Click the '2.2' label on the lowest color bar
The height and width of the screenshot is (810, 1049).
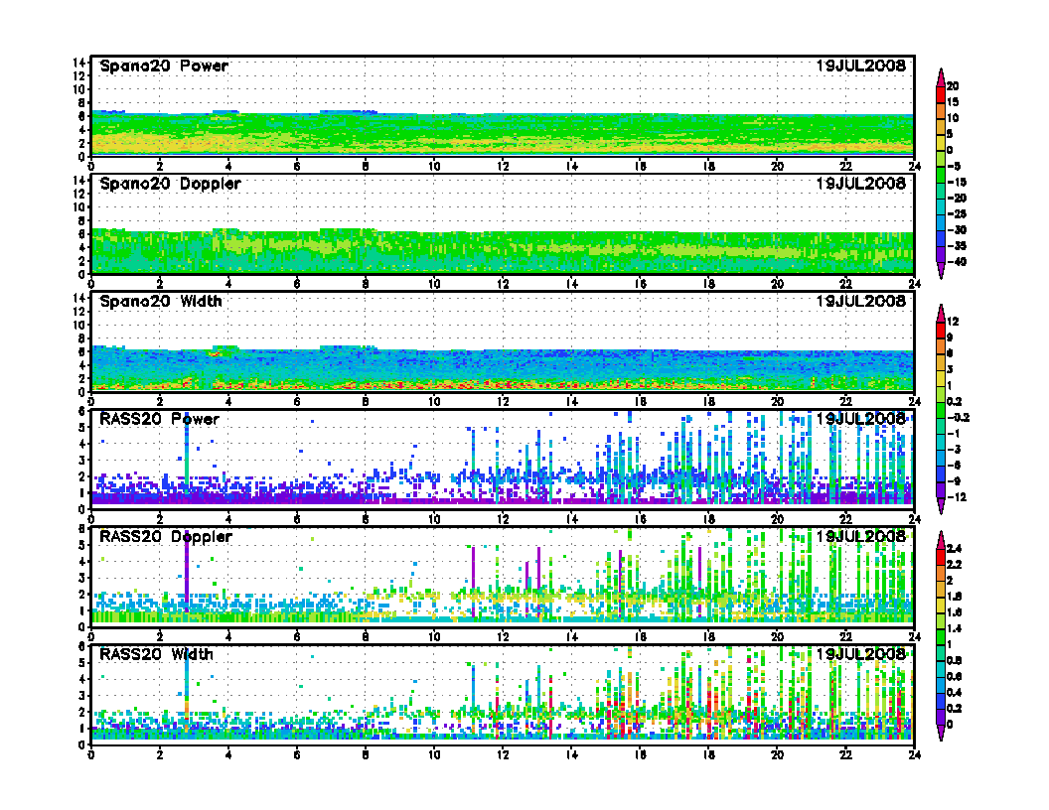pyautogui.click(x=954, y=565)
